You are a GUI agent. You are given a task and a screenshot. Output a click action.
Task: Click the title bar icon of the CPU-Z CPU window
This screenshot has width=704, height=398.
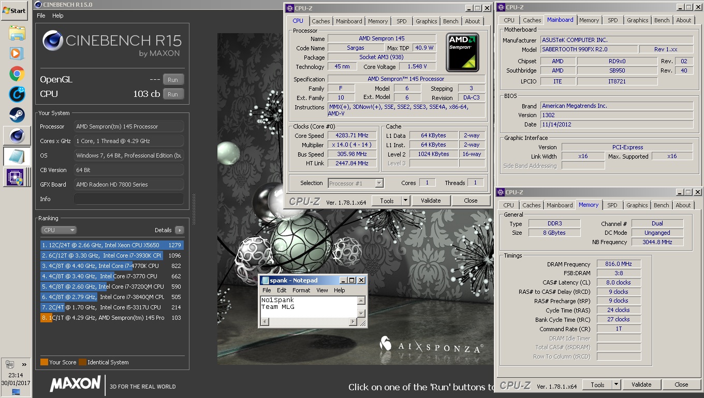290,8
